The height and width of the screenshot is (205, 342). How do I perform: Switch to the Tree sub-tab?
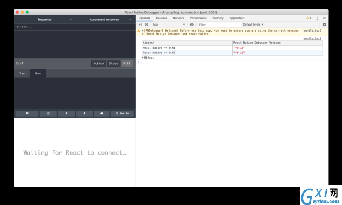(x=22, y=73)
